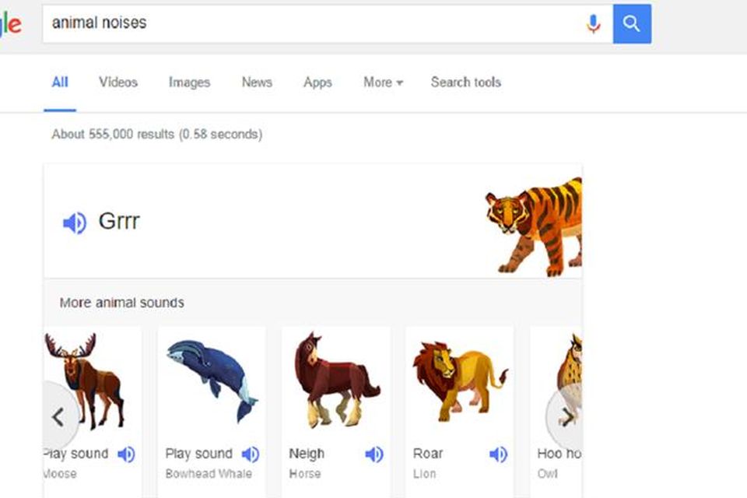Click the blue search magnifier button
Image resolution: width=747 pixels, height=498 pixels.
633,23
